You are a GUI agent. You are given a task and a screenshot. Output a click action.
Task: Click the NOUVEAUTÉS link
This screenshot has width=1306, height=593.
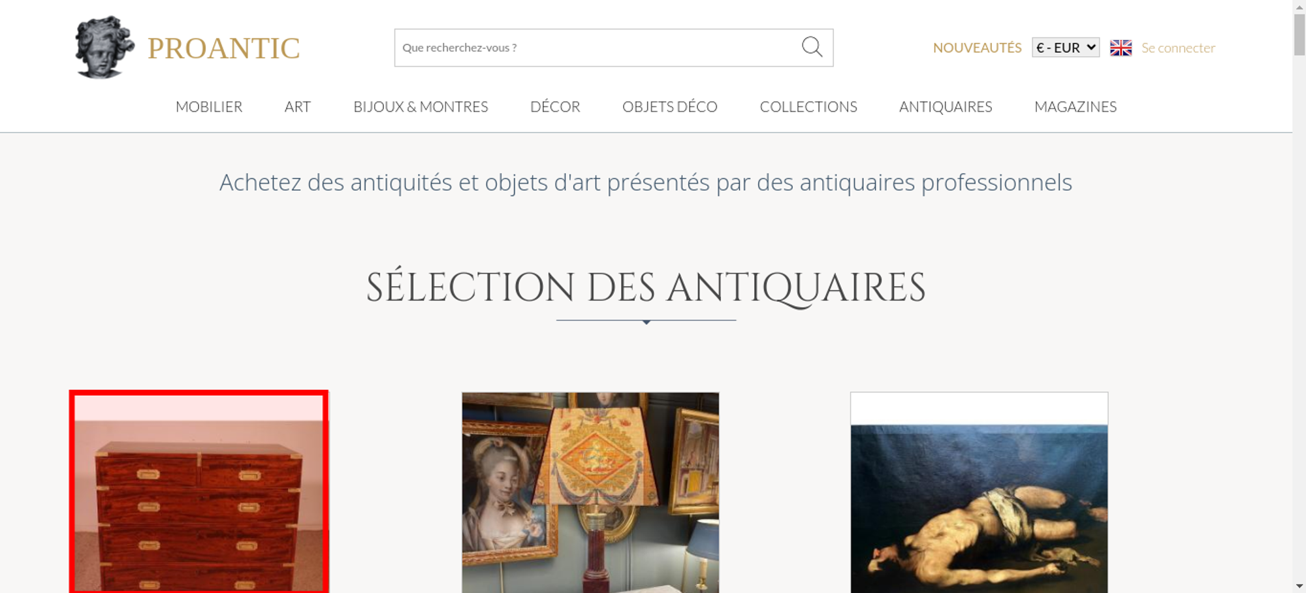point(977,48)
